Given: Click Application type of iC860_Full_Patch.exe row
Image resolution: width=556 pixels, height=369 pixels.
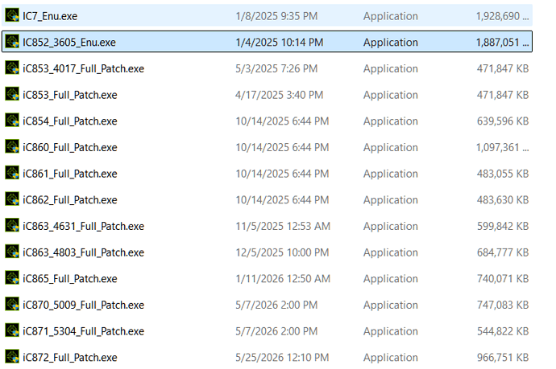Looking at the screenshot, I should [390, 147].
